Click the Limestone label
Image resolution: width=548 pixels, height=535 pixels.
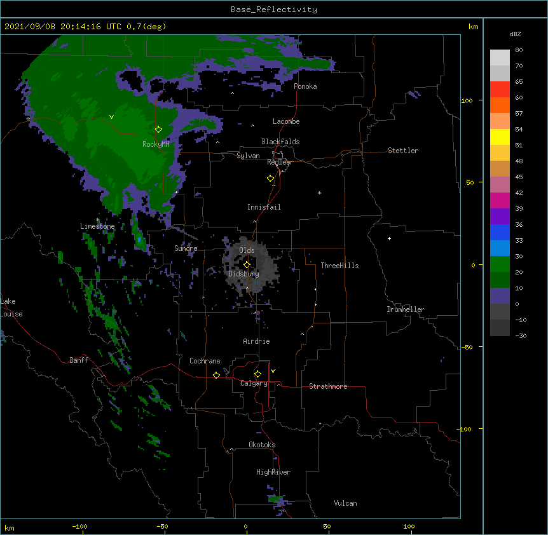[x=97, y=226]
